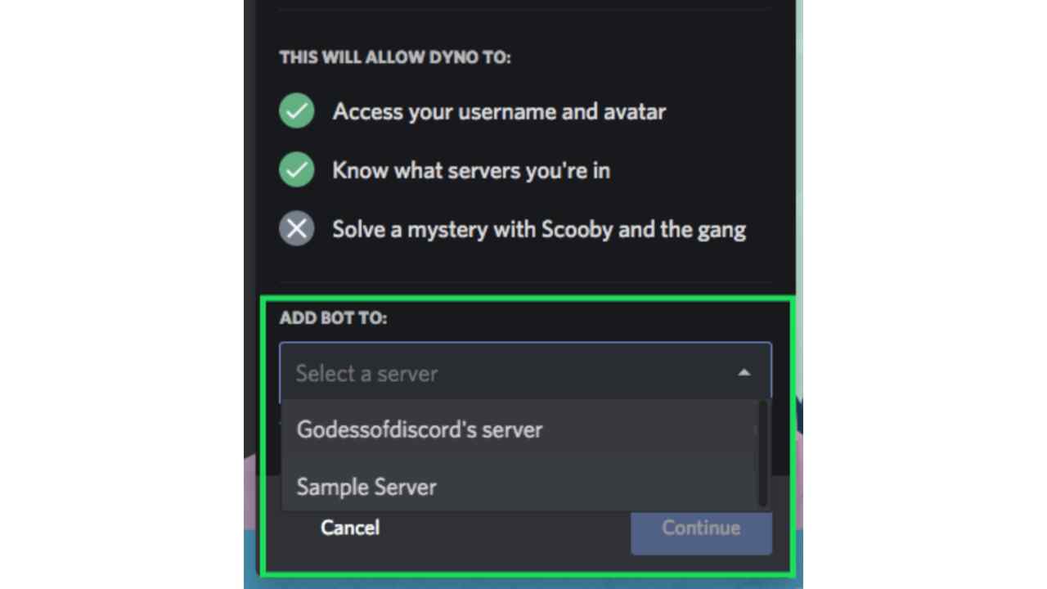Click the Access your username and avatar text
The height and width of the screenshot is (589, 1047).
click(499, 111)
